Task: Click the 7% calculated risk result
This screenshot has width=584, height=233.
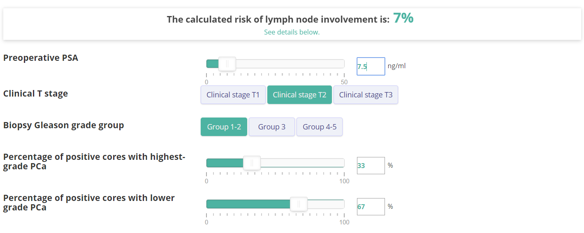Action: pyautogui.click(x=403, y=18)
